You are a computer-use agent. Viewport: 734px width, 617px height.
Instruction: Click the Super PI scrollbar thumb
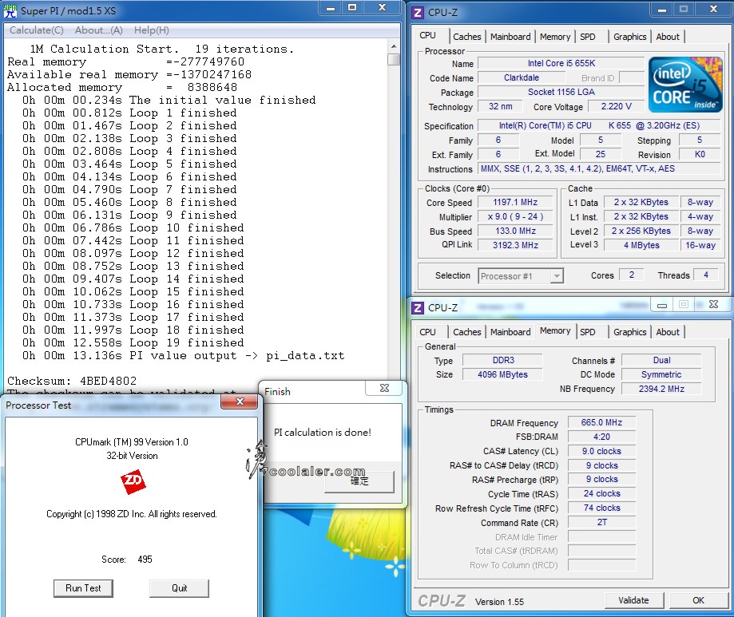(x=394, y=59)
